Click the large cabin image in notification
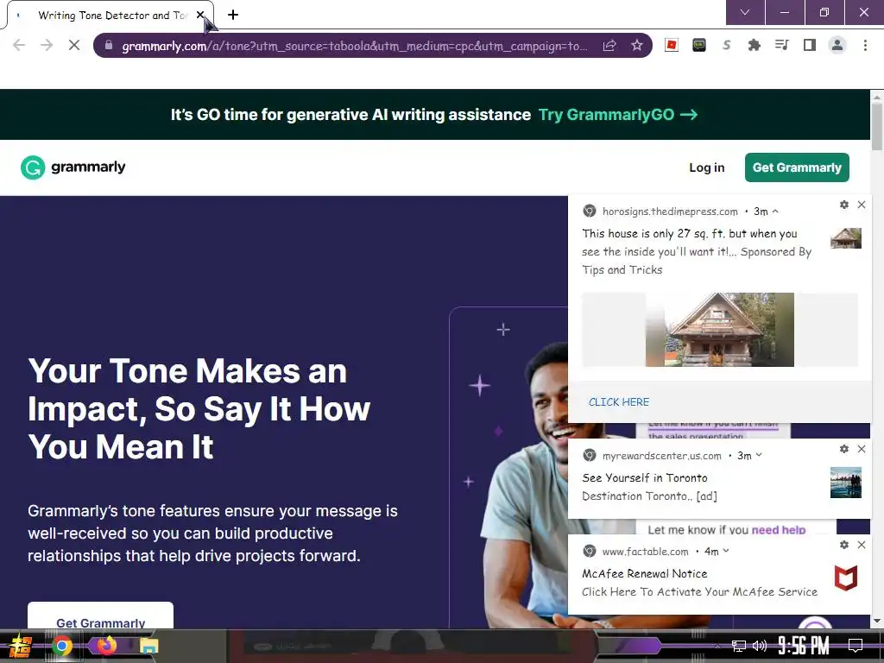This screenshot has width=884, height=663. (x=720, y=330)
